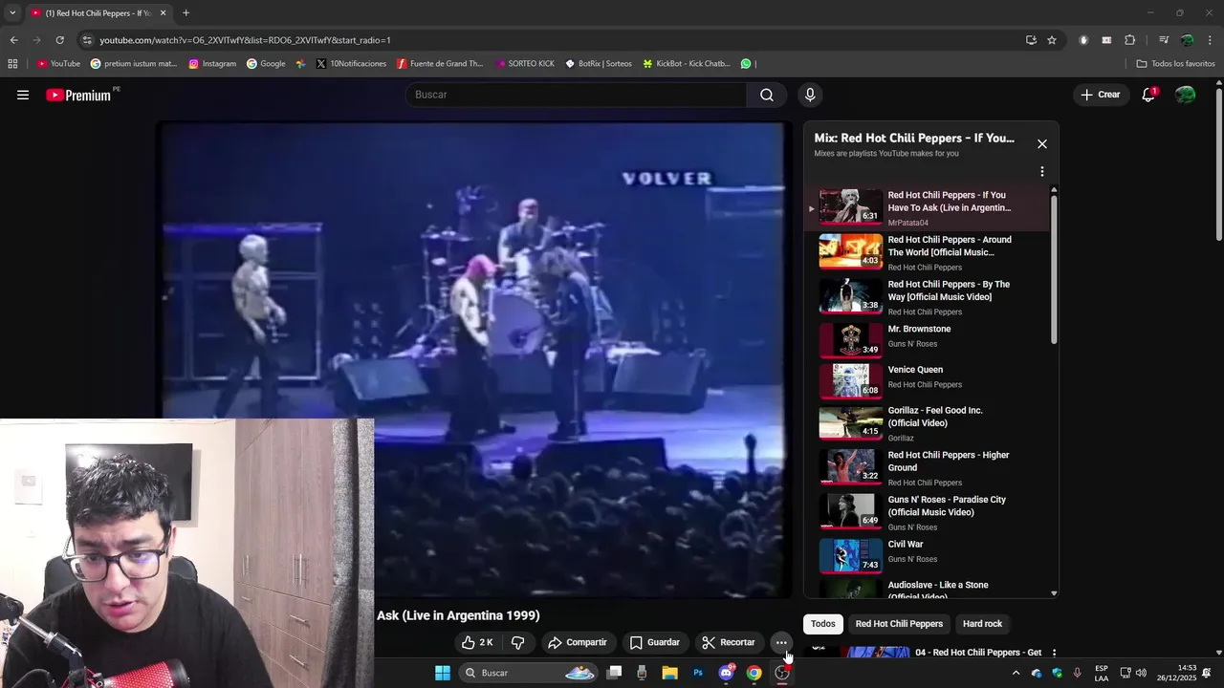
Task: Open Discord from the taskbar
Action: pyautogui.click(x=726, y=673)
